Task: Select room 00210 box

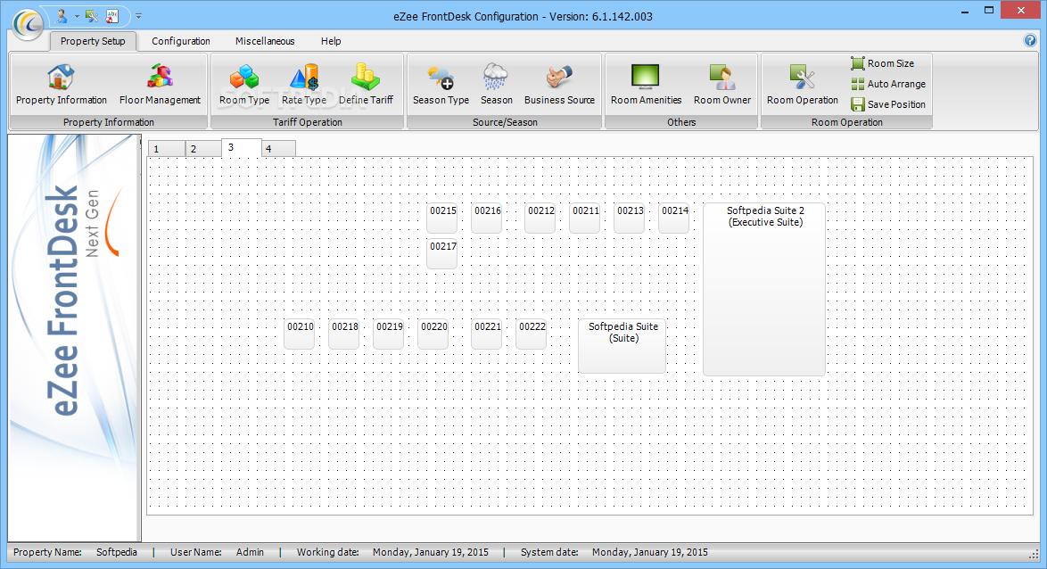Action: click(x=299, y=334)
